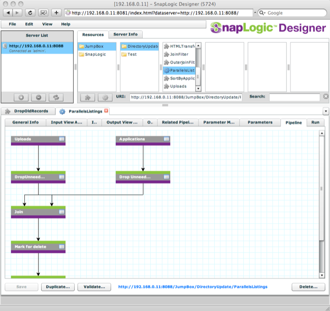Click the plus add bookmark button

point(56,13)
